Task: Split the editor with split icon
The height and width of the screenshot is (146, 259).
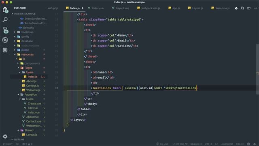Action: point(249,8)
